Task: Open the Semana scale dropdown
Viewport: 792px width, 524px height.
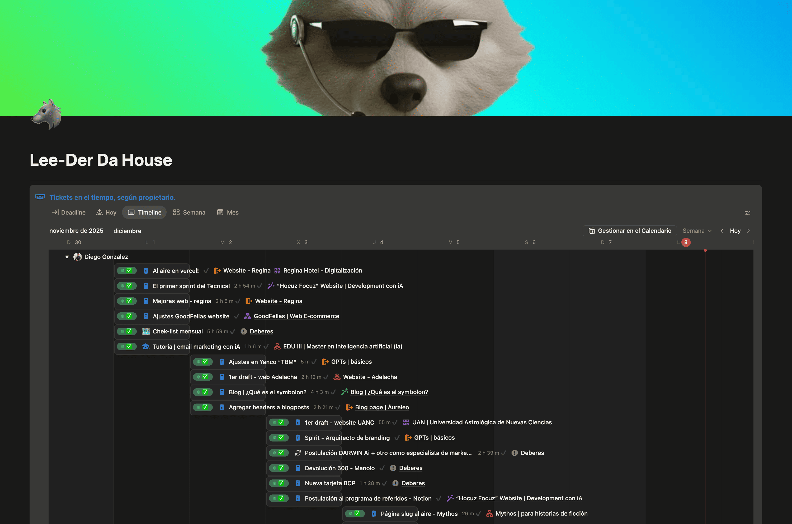Action: pos(697,231)
